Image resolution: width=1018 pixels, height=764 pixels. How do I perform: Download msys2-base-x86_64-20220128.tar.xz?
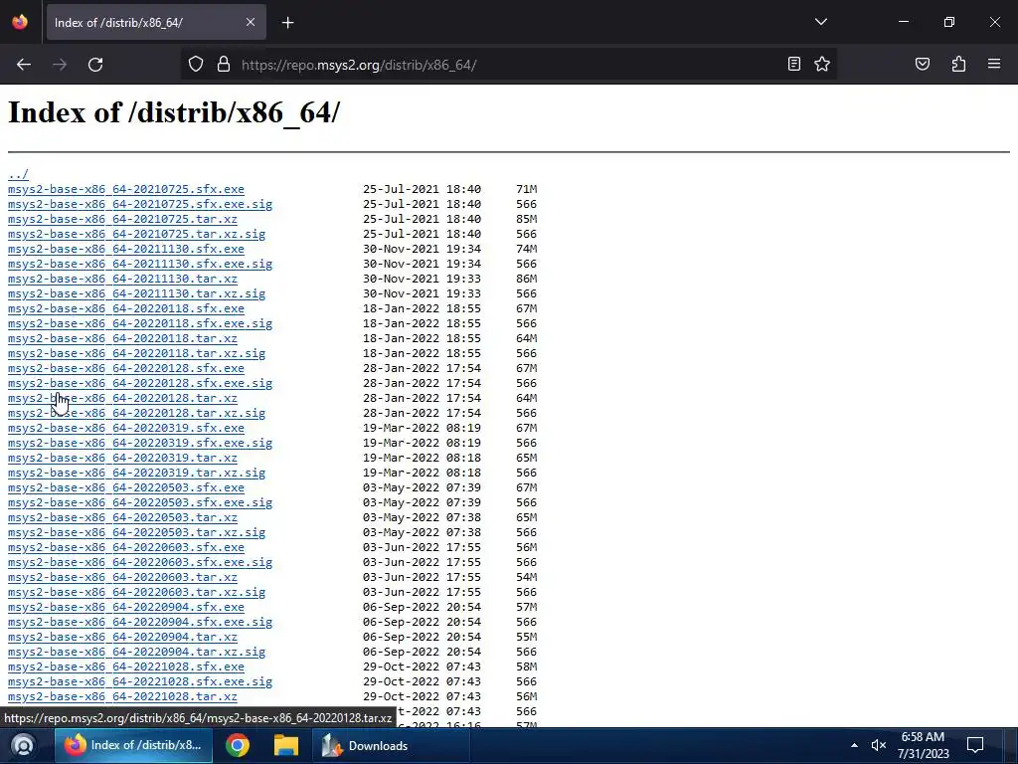122,398
